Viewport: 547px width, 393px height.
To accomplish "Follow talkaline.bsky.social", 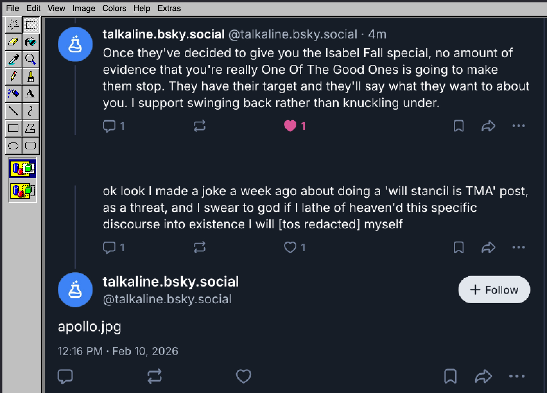I will tap(494, 290).
